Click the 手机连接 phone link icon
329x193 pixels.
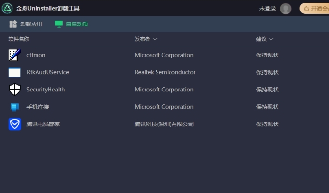[14, 107]
